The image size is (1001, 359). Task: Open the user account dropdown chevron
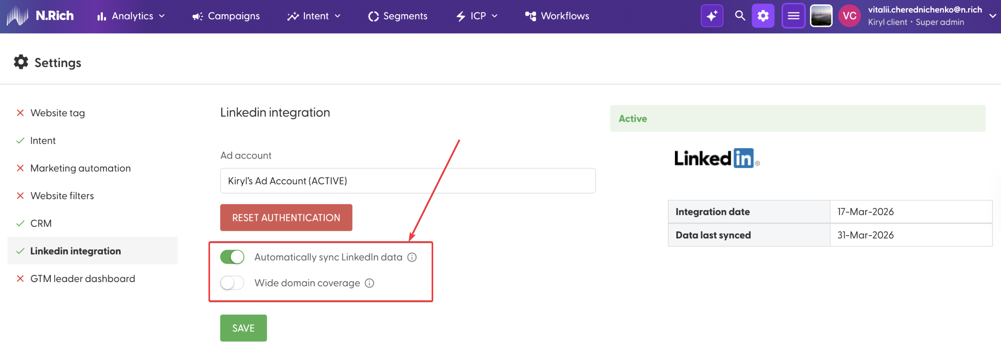993,16
